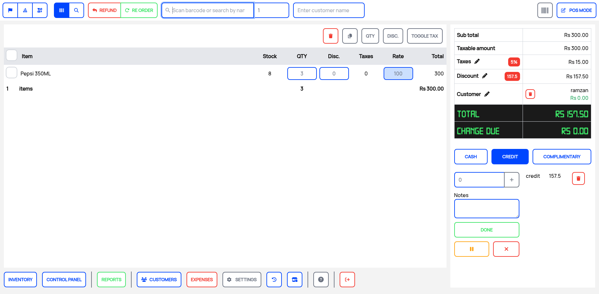Click the payment amount input field
The height and width of the screenshot is (294, 599).
479,180
